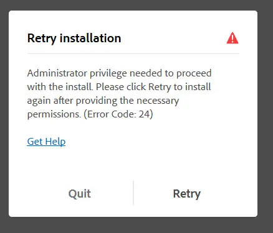This screenshot has width=273, height=233.
Task: Click the empty white area below Get Help
Action: [x=133, y=163]
